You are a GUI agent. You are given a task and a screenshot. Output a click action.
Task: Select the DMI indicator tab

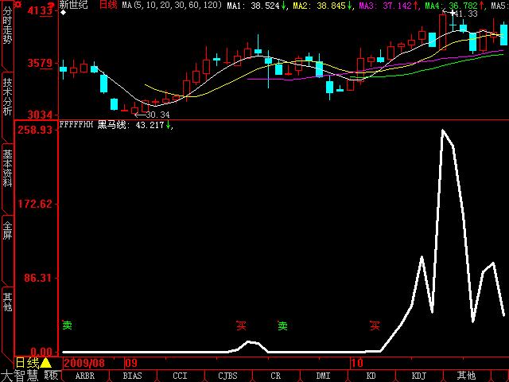point(323,376)
